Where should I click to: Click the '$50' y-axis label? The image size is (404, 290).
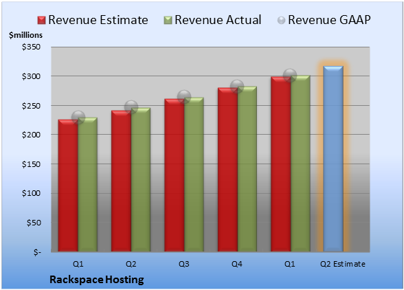(34, 223)
